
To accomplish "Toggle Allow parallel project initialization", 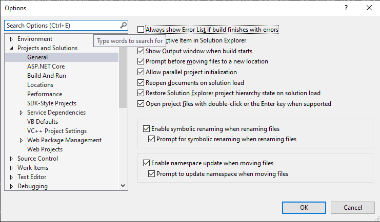I will [x=141, y=72].
